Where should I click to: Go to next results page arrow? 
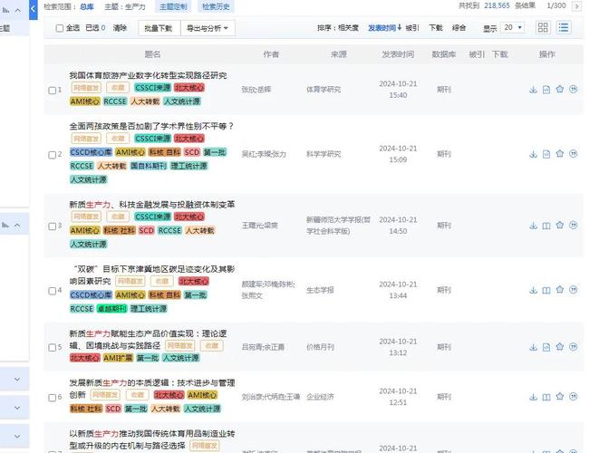click(x=577, y=6)
